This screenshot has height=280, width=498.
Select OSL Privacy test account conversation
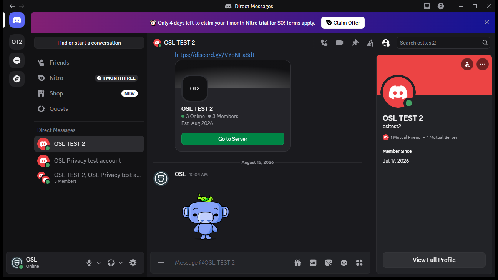click(89, 161)
